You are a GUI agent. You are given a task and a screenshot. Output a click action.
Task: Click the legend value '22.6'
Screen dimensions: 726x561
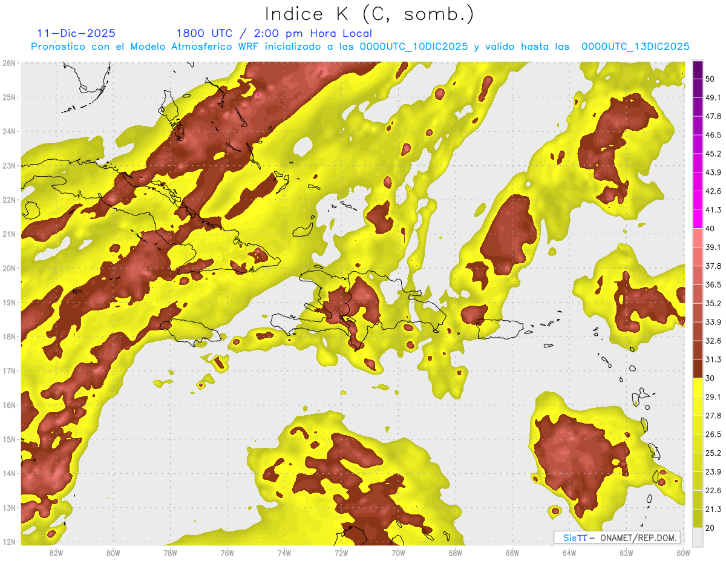[x=713, y=491]
